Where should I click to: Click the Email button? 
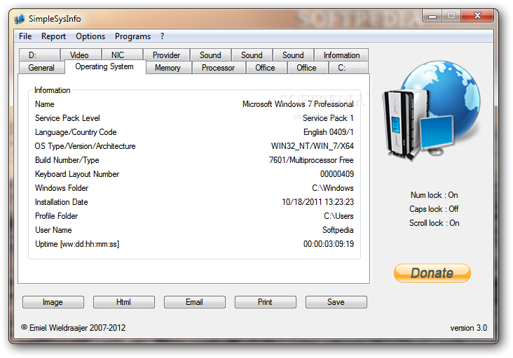pyautogui.click(x=195, y=302)
